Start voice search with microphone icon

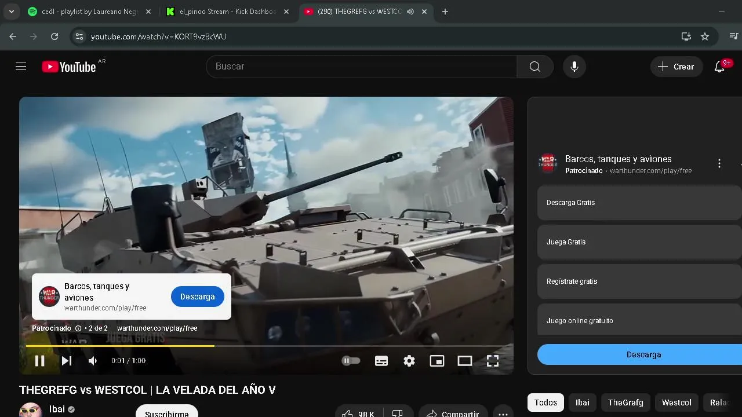(x=574, y=67)
